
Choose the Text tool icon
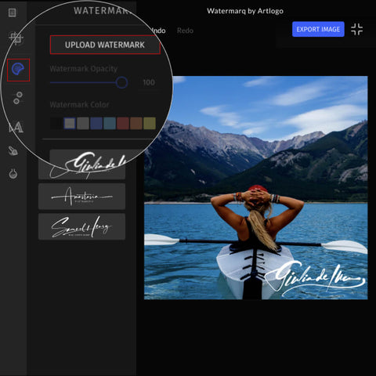(16, 128)
